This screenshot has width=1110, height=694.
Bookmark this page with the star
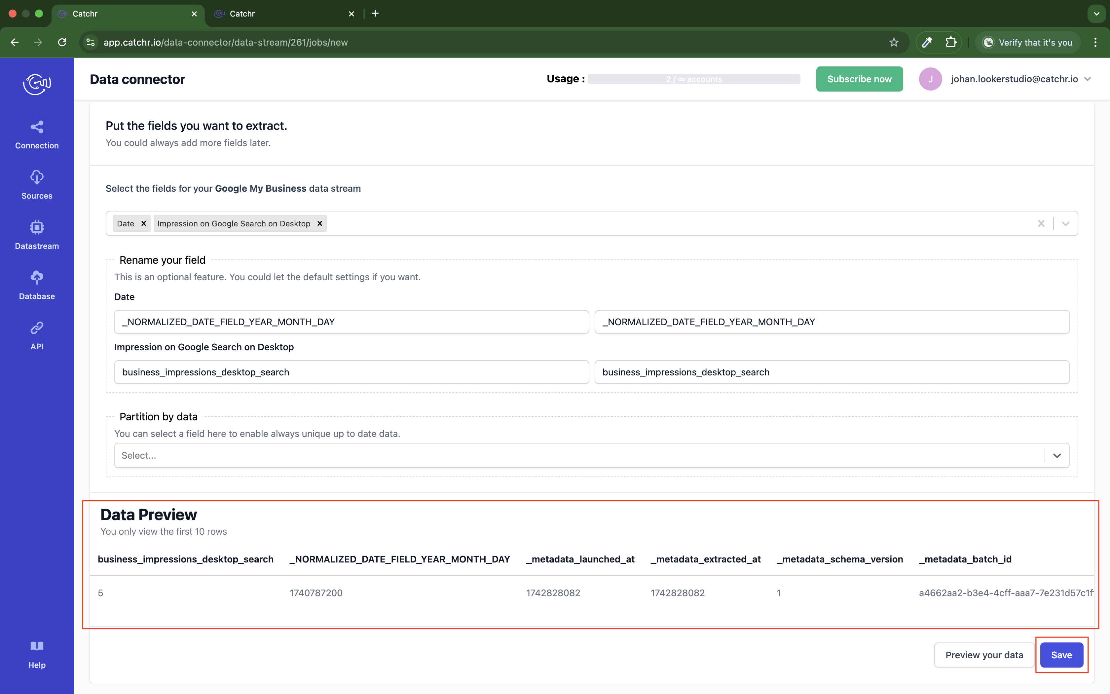click(x=894, y=42)
